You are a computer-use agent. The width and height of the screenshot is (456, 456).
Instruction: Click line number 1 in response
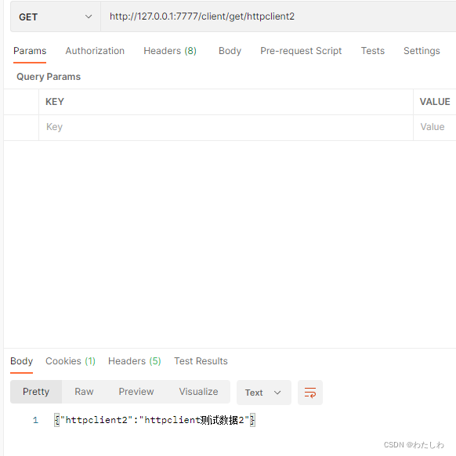pyautogui.click(x=35, y=420)
